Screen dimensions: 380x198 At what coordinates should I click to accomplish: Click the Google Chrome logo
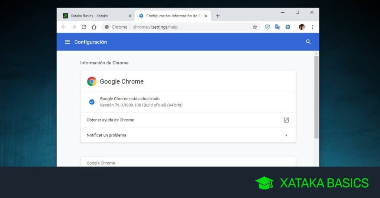(x=92, y=81)
